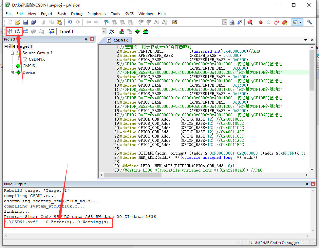
Task: Kill all breakpoints
Action: click(x=284, y=22)
